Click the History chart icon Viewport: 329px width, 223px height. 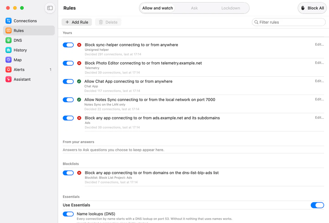(9, 50)
